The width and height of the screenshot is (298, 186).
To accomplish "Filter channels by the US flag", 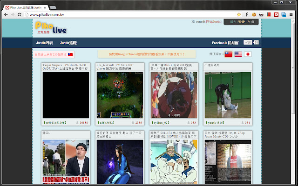I will tap(238, 54).
